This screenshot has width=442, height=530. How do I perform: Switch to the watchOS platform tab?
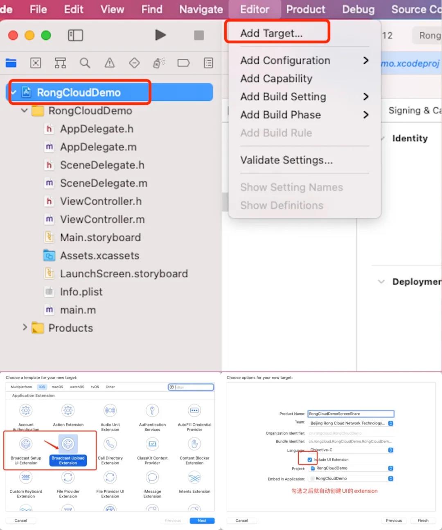(77, 387)
